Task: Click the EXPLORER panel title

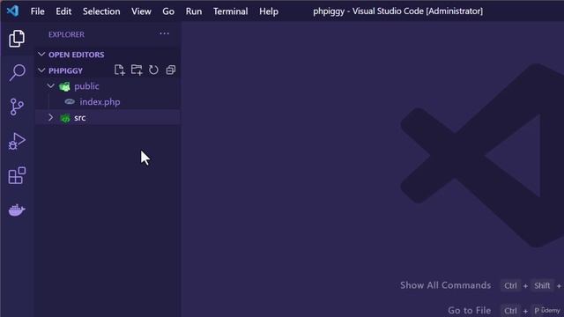Action: point(67,34)
